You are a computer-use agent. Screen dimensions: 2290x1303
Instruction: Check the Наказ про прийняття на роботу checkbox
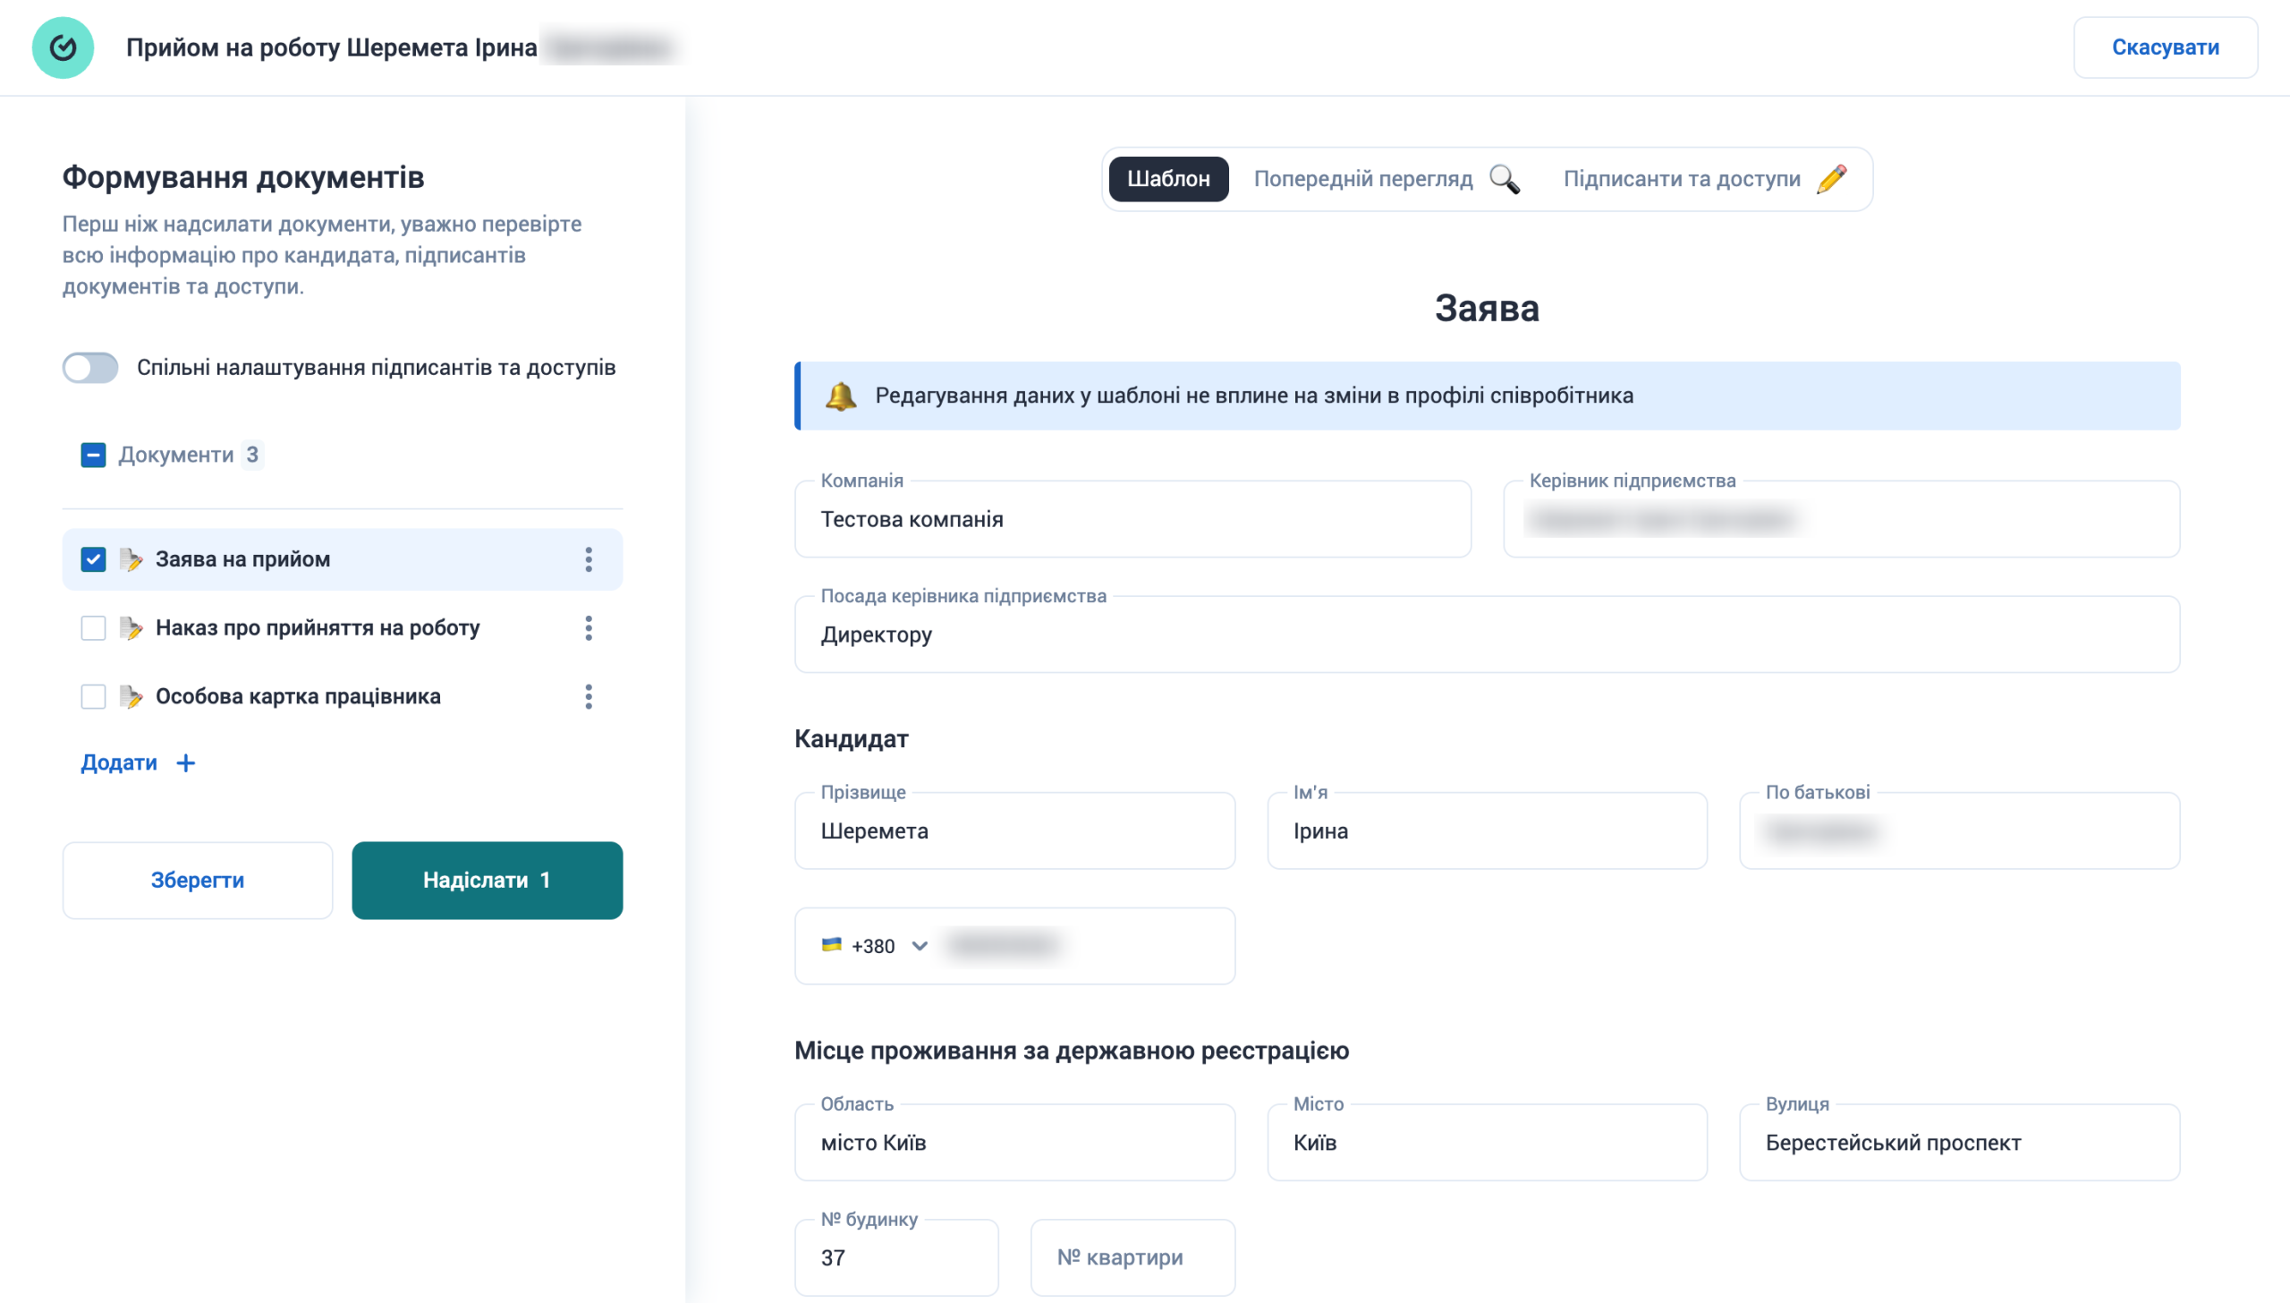point(93,628)
